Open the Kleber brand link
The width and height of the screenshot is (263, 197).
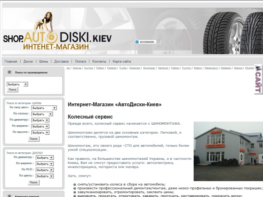click(175, 68)
